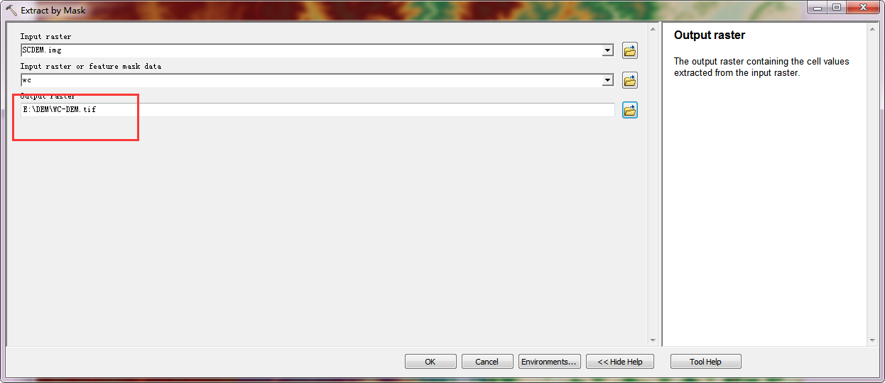885x383 pixels.
Task: Expand the Input raster dropdown list
Action: 607,50
